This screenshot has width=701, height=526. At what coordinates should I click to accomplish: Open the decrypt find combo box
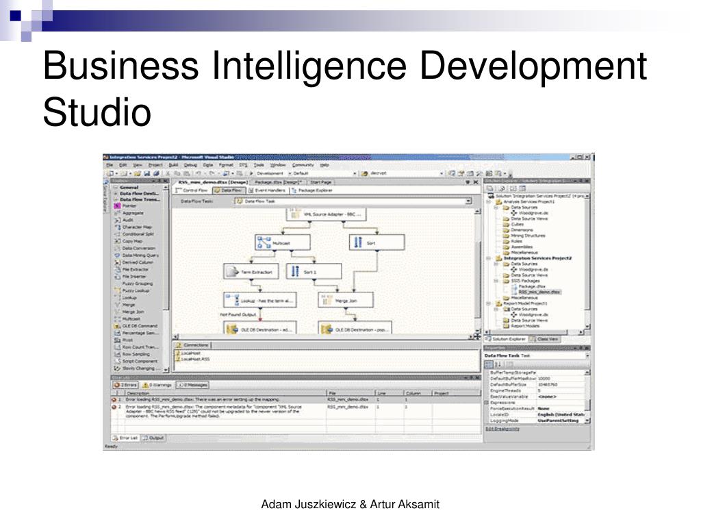tap(442, 173)
